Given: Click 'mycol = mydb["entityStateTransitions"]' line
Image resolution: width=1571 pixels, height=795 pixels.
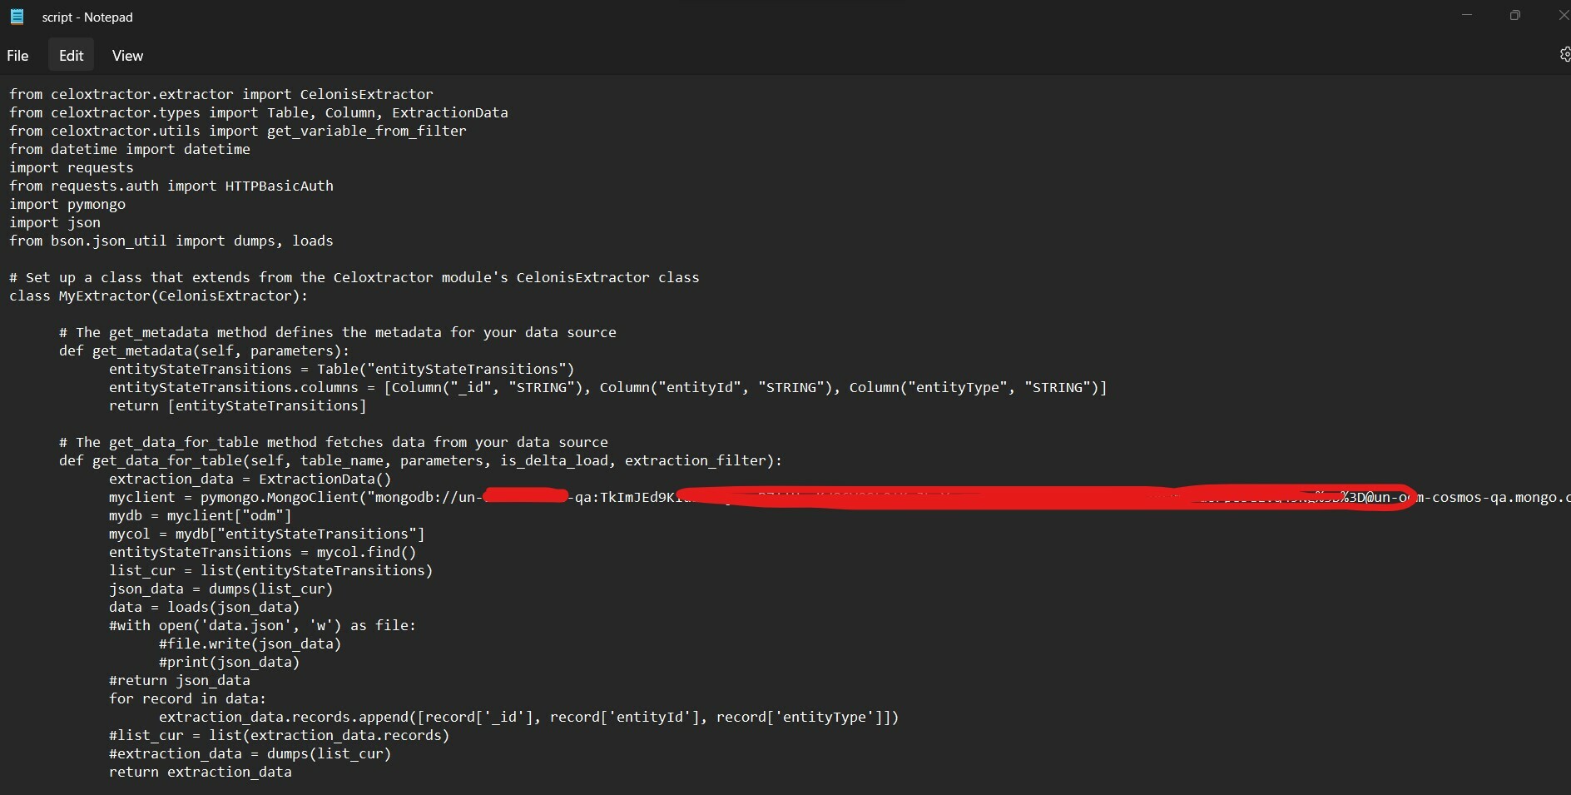Looking at the screenshot, I should tap(267, 534).
